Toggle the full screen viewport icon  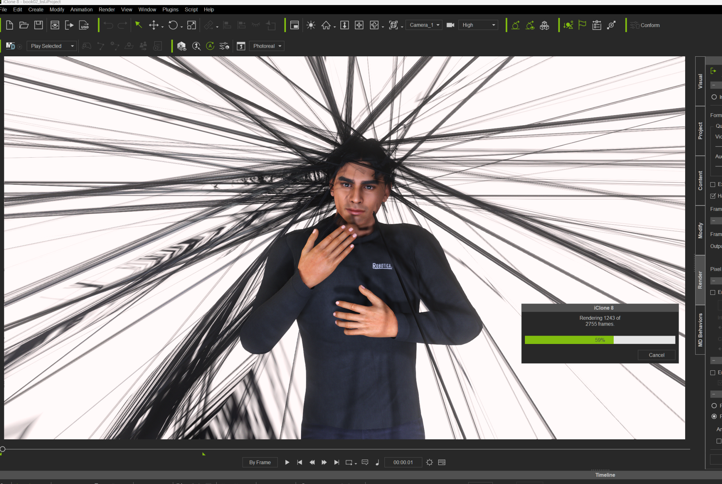[x=295, y=25]
